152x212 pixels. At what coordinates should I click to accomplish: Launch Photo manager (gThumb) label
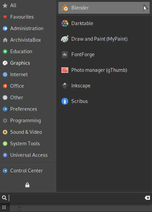tap(99, 70)
